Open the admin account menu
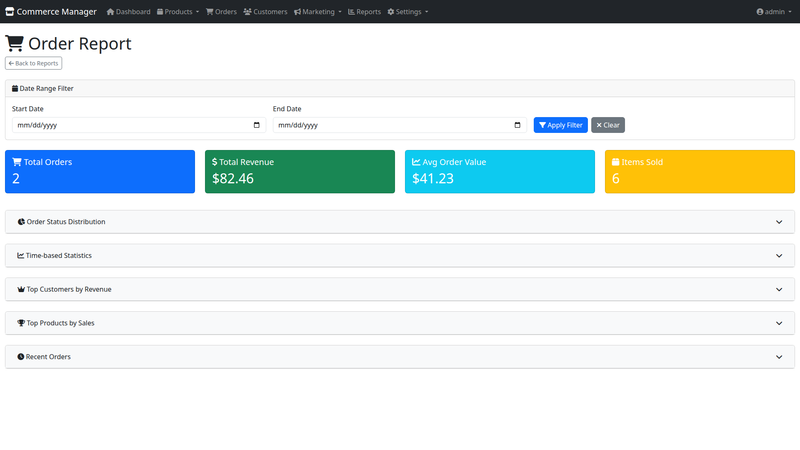This screenshot has height=450, width=800. tap(774, 12)
